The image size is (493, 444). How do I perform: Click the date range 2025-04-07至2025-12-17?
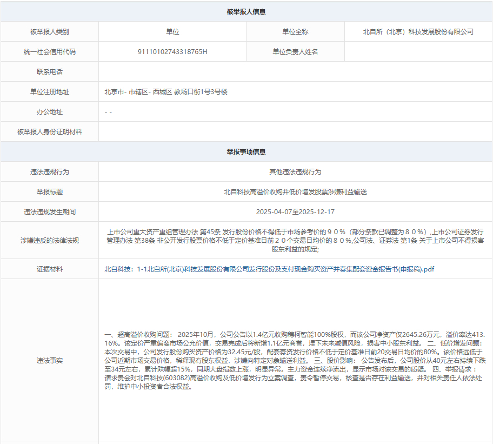(295, 212)
